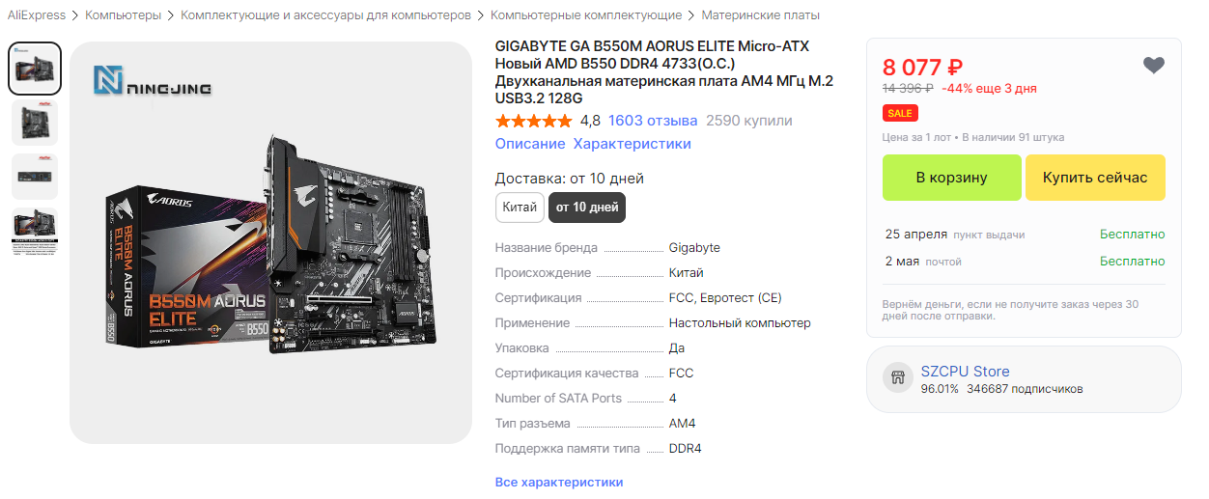Click the main motherboard product image
The width and height of the screenshot is (1209, 499).
[x=270, y=242]
